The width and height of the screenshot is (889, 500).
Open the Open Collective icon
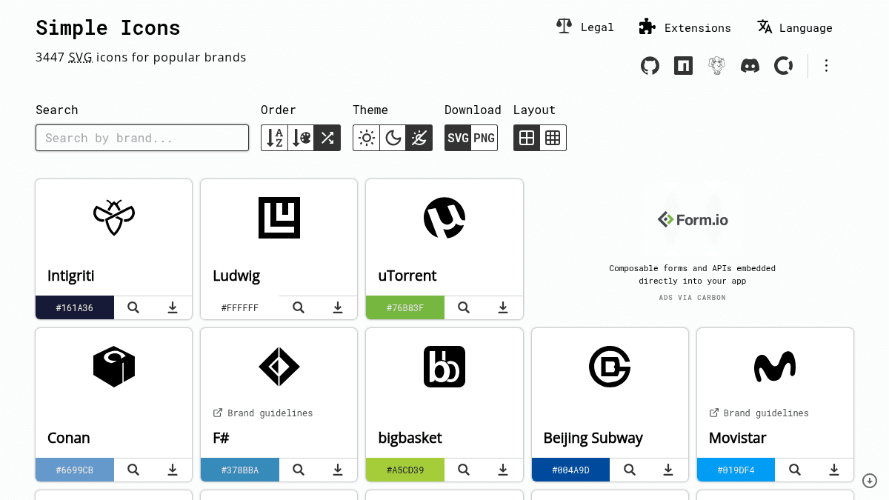pos(784,66)
